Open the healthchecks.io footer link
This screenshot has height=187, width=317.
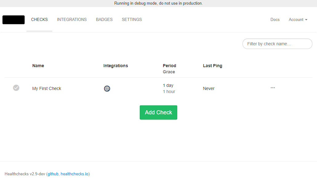(x=74, y=174)
